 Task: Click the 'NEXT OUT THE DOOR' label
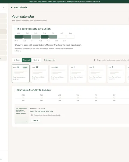(38, 109)
